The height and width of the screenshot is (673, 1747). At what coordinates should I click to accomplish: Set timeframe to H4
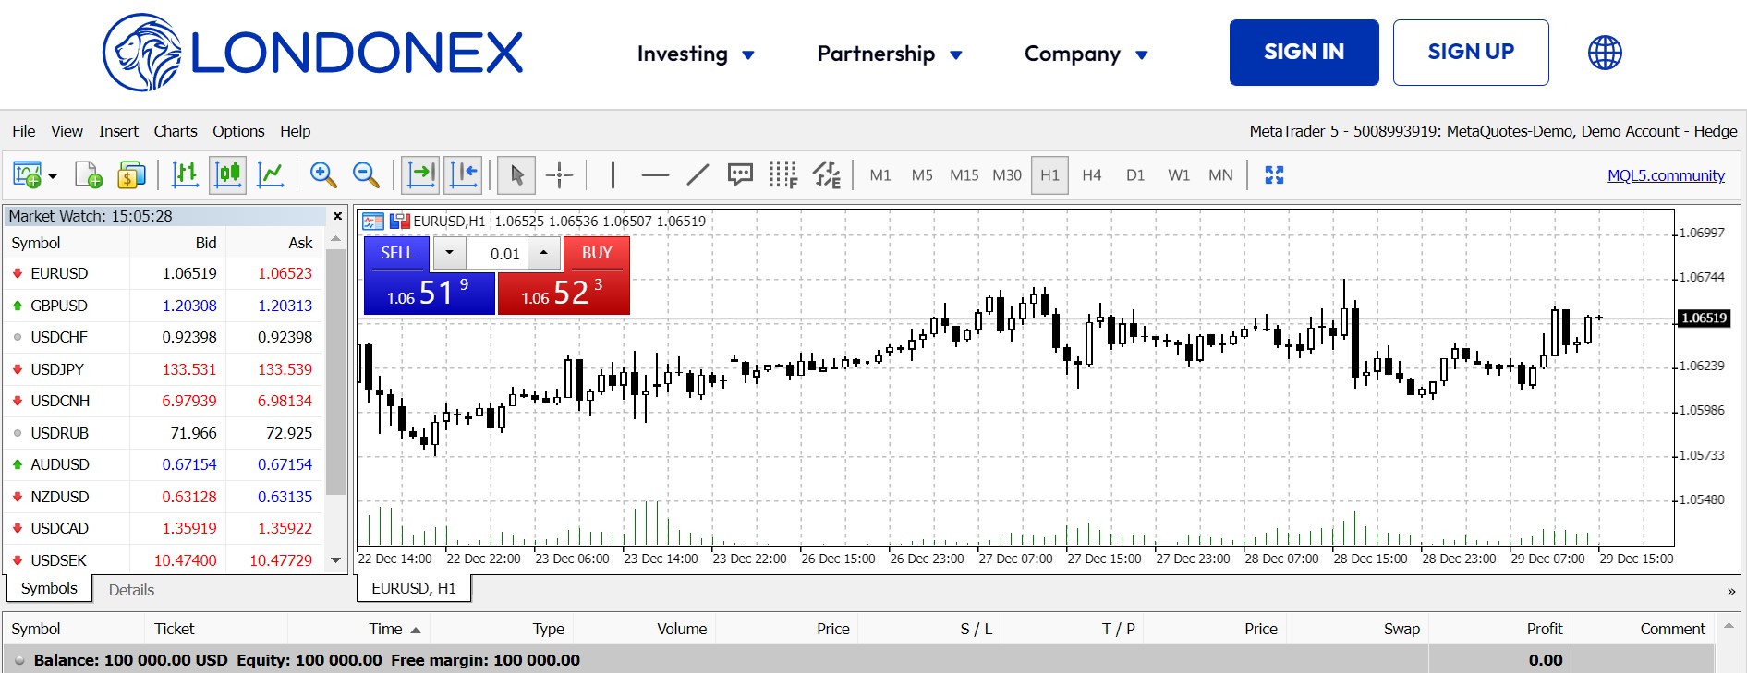pyautogui.click(x=1092, y=174)
